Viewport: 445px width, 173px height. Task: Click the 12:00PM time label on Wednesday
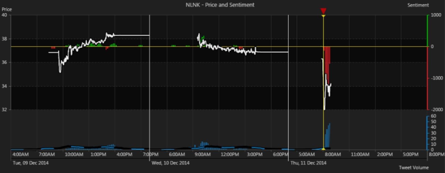[230, 154]
